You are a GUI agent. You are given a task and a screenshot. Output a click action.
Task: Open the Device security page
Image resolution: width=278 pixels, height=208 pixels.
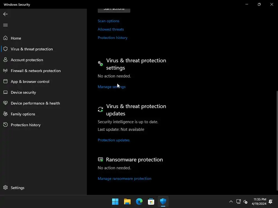pyautogui.click(x=43, y=92)
